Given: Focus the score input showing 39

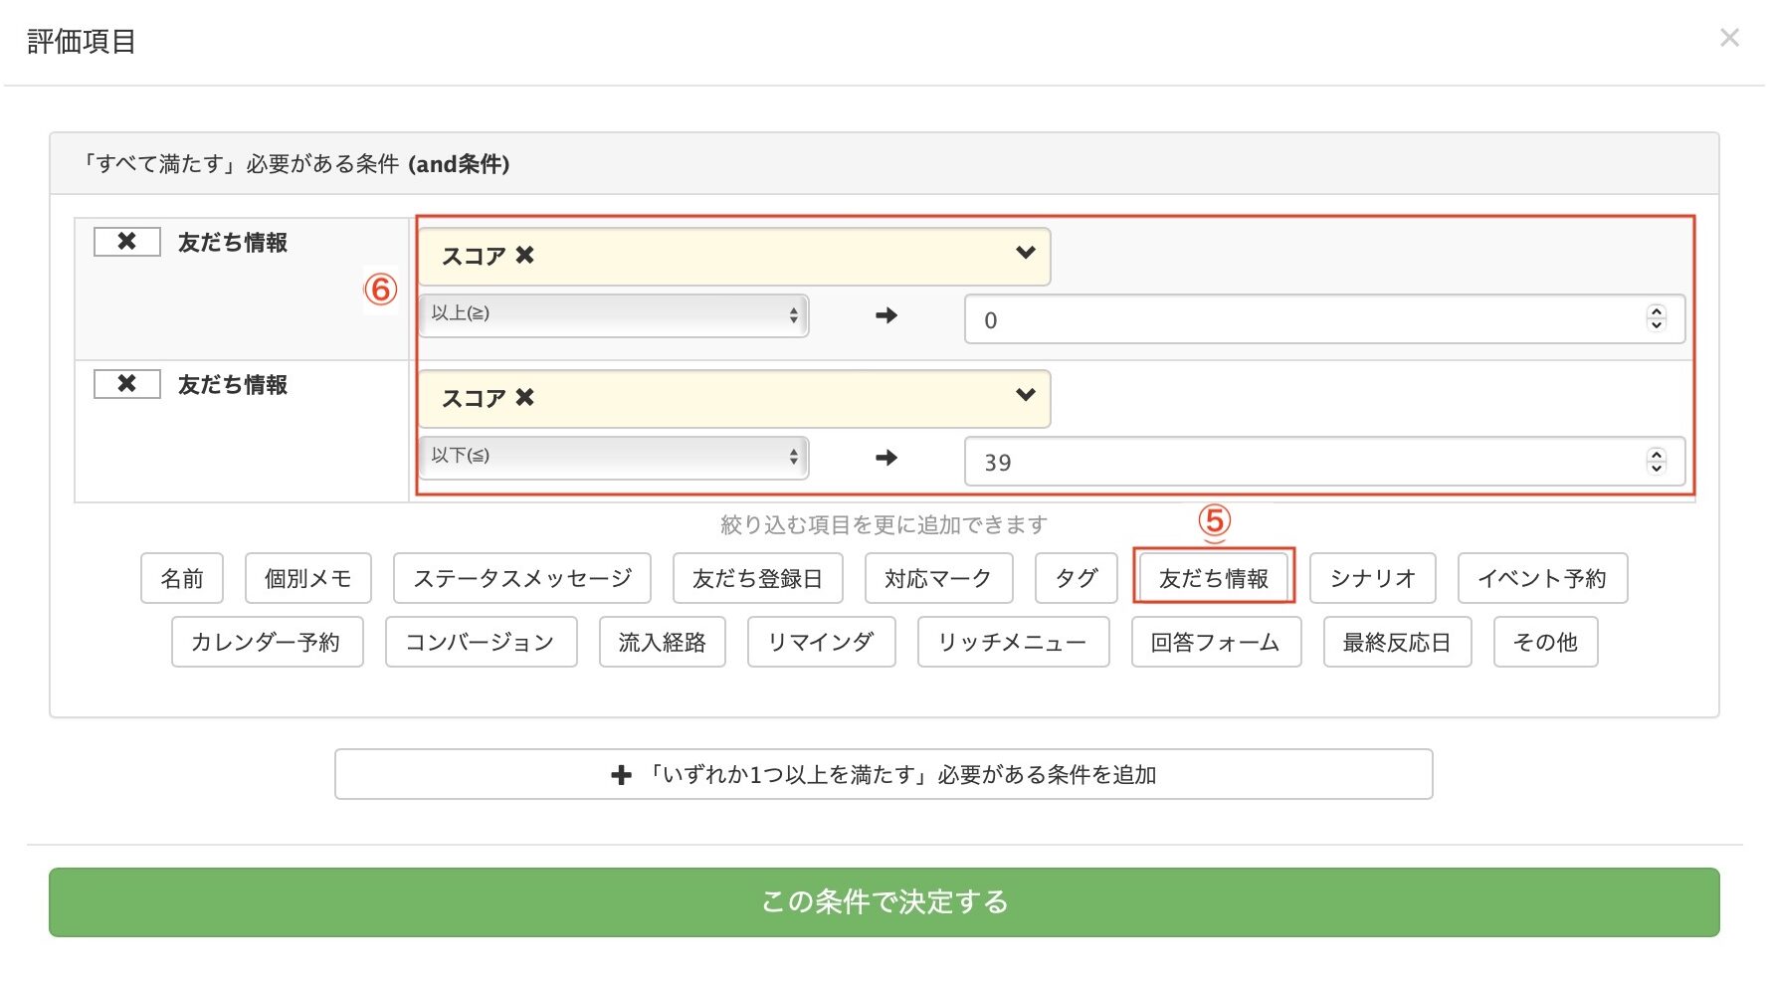Looking at the screenshot, I should point(1293,462).
